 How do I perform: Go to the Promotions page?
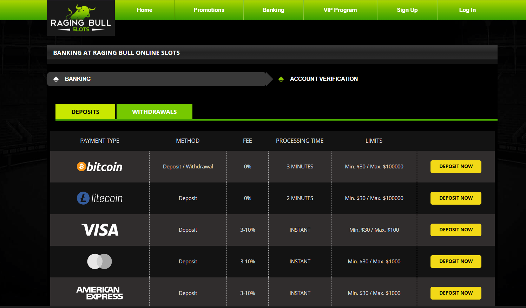point(209,10)
